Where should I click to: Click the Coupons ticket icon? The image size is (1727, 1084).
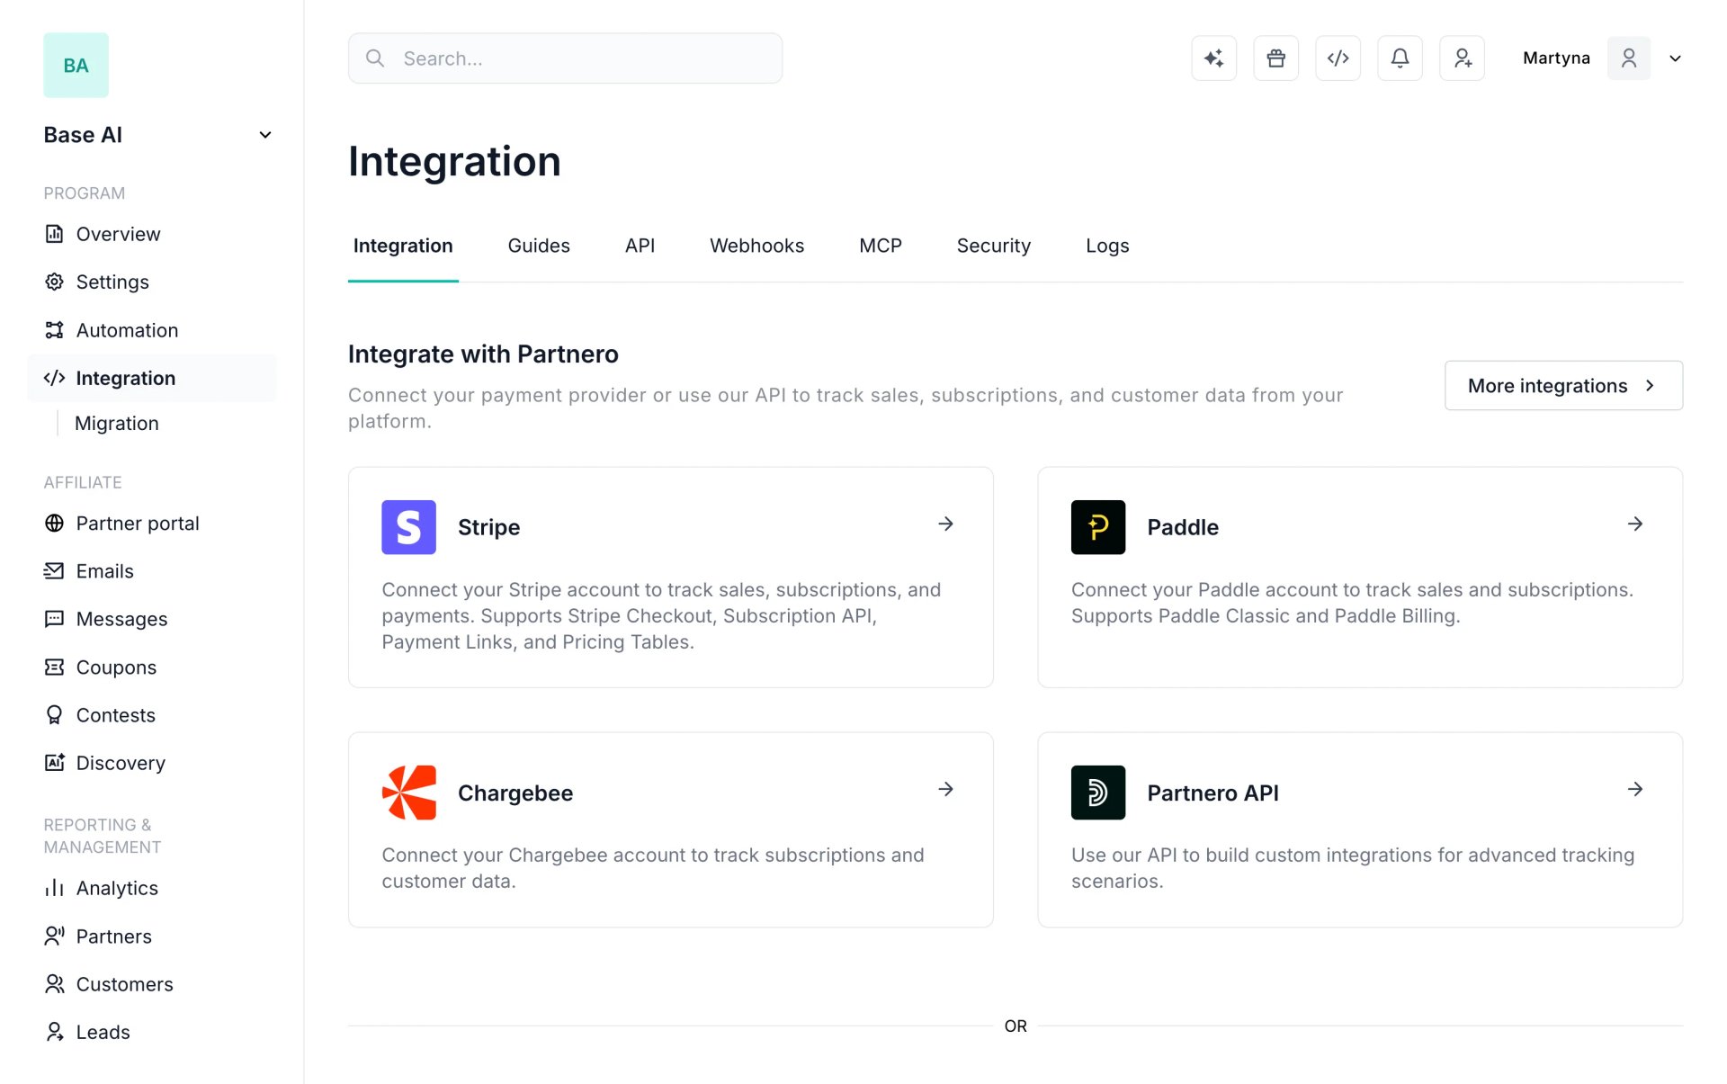coord(54,667)
